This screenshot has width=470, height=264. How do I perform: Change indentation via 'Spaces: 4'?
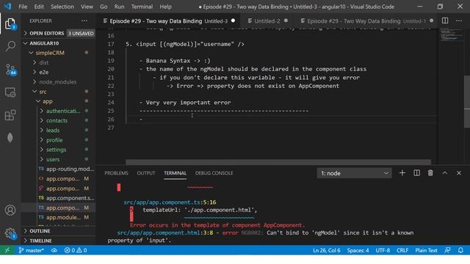coord(358,250)
